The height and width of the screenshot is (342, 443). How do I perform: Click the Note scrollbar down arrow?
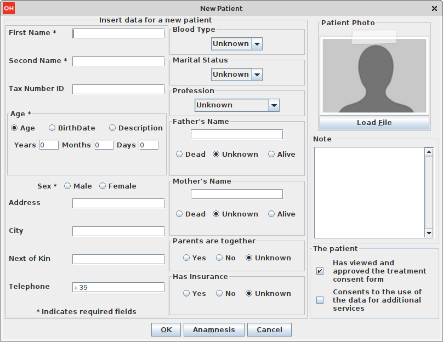[429, 233]
